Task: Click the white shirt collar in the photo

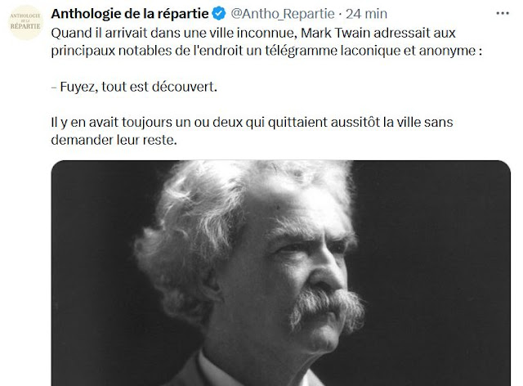Action: 213,370
